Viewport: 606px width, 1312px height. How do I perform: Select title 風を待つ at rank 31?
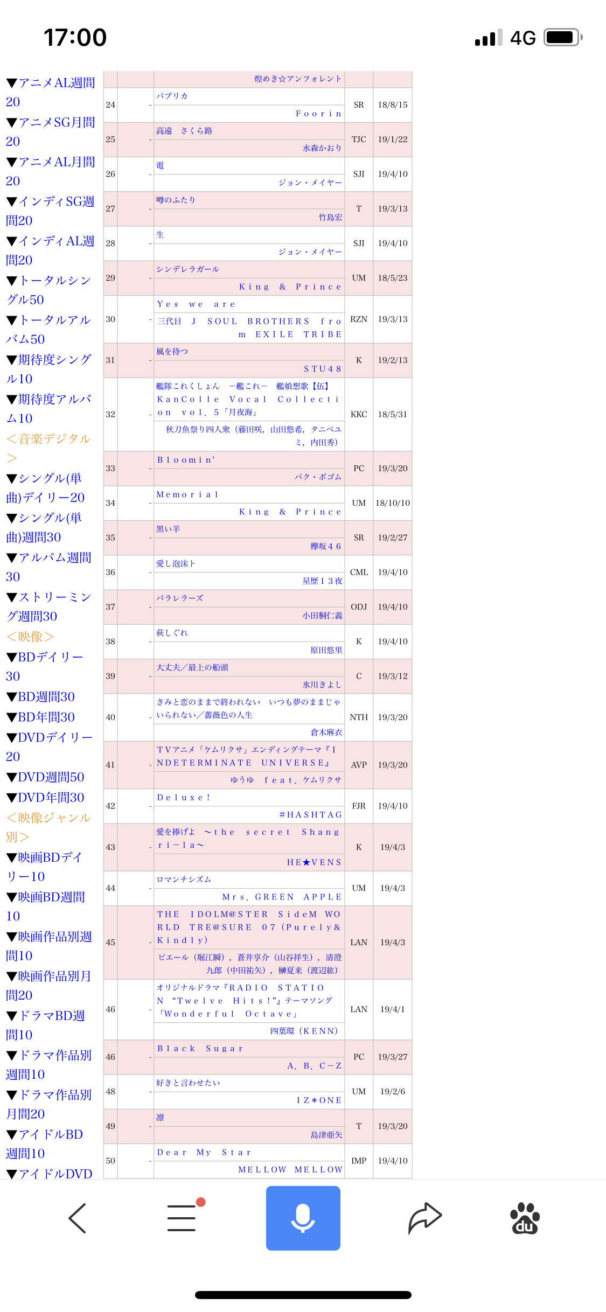172,352
